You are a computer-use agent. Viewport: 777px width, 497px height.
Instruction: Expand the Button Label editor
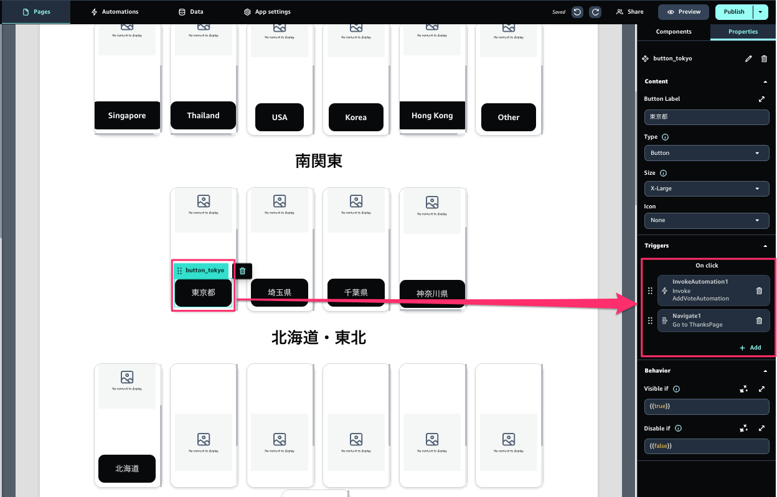click(x=761, y=99)
